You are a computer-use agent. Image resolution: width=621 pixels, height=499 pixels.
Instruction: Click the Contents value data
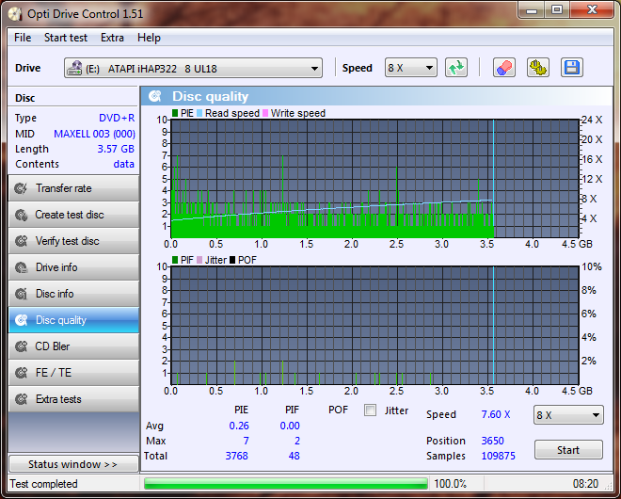coord(124,164)
